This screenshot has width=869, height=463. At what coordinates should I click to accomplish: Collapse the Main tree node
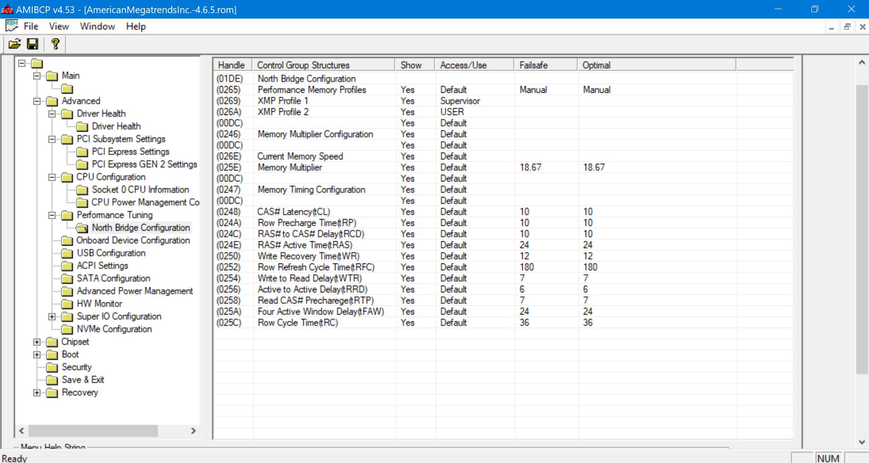(x=37, y=76)
